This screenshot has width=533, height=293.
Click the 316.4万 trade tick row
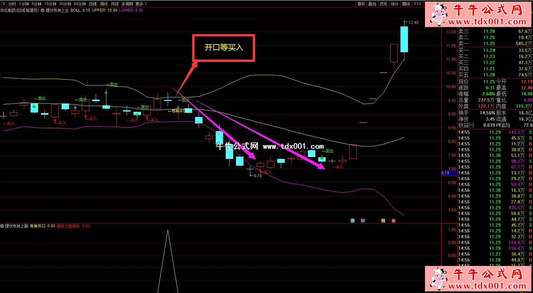click(495, 248)
